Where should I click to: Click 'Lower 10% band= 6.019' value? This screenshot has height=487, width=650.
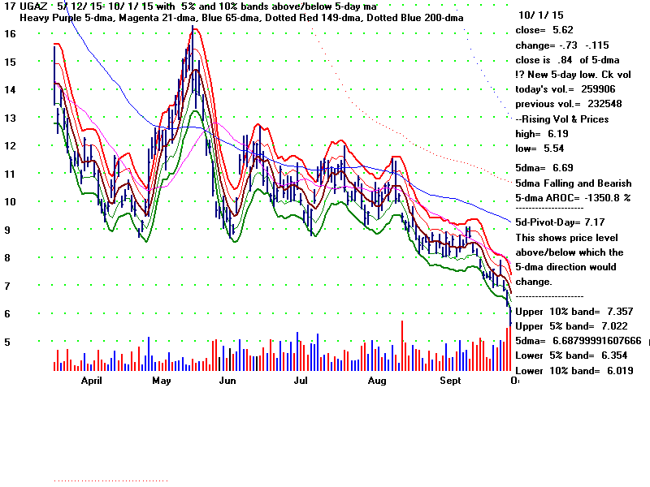574,371
